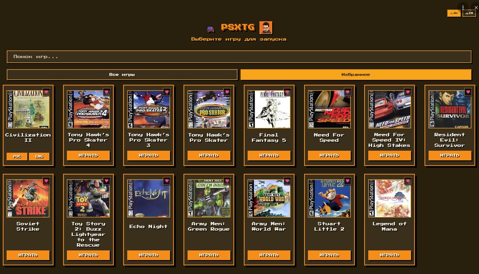Click heart icon on Stuart Little 2
The width and height of the screenshot is (479, 274).
[347, 181]
